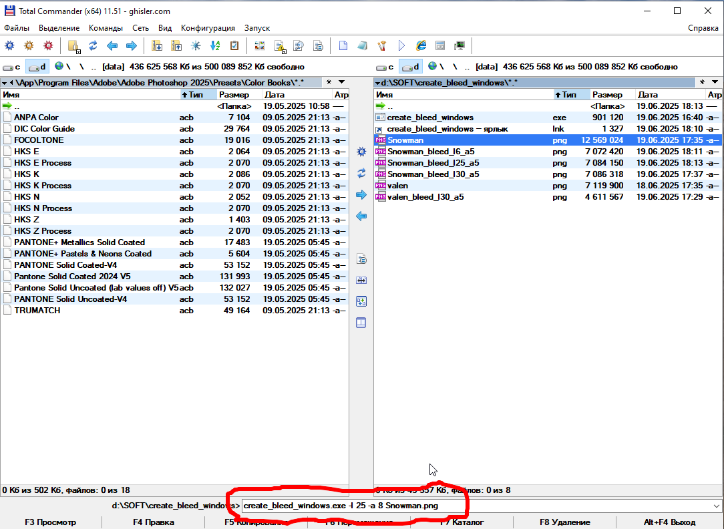
Task: Open the Команды menu
Action: click(106, 28)
